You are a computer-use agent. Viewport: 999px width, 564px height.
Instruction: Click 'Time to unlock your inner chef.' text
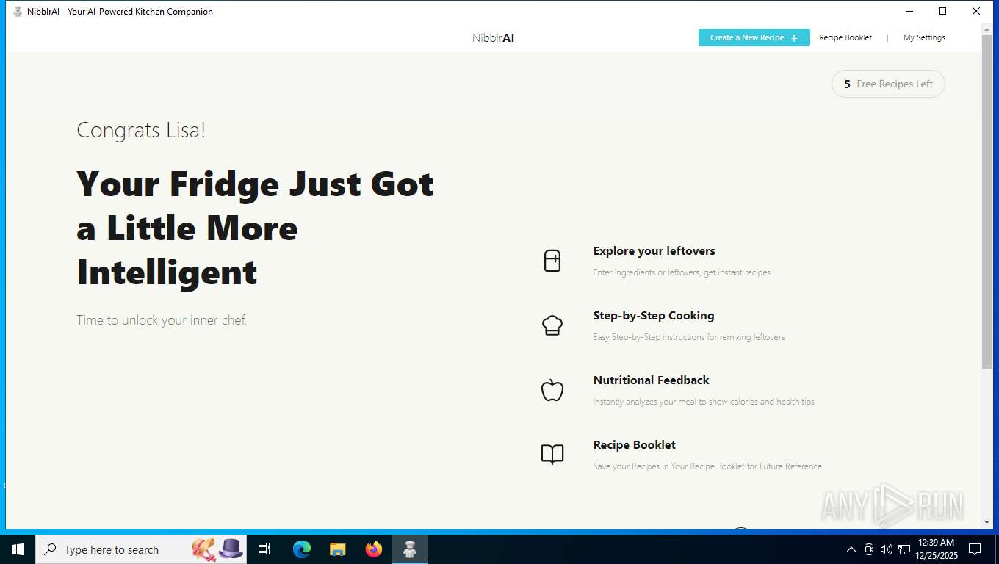[x=162, y=320]
